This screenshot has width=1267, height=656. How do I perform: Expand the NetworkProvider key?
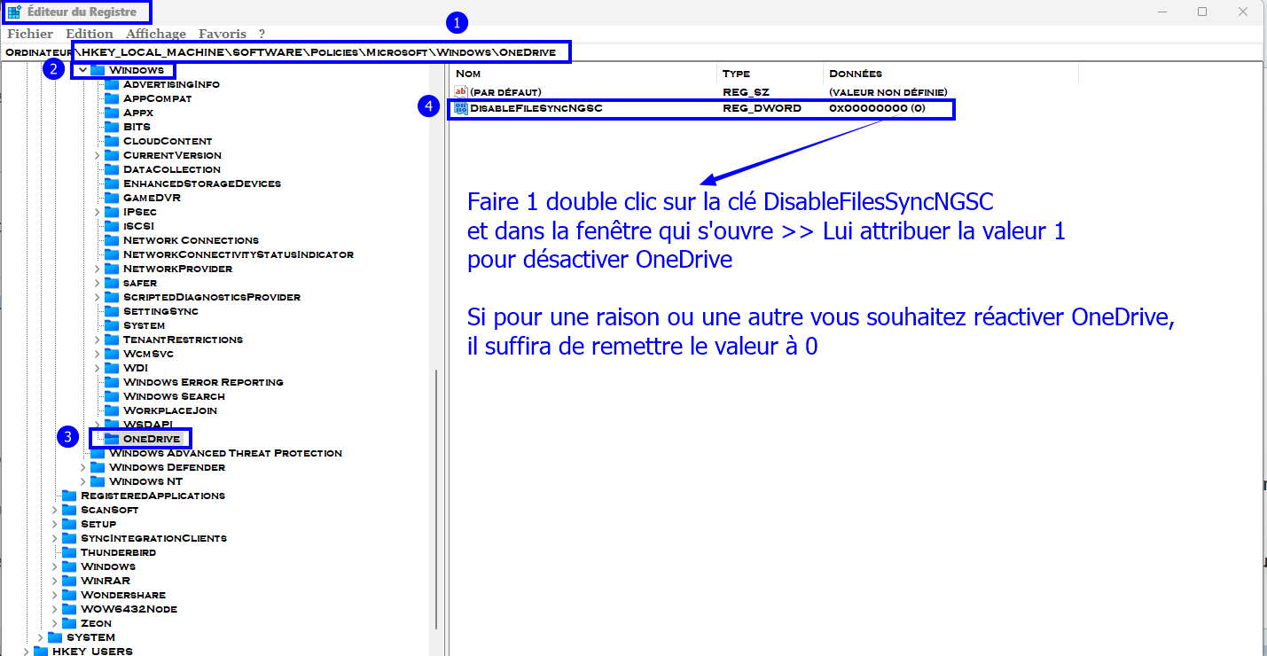pyautogui.click(x=98, y=269)
